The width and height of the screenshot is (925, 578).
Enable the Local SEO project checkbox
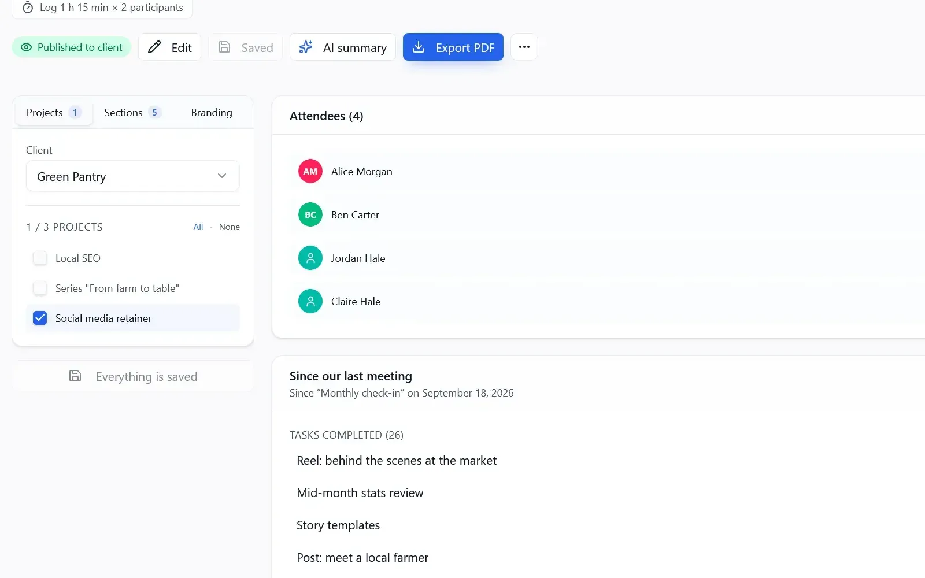pos(40,258)
